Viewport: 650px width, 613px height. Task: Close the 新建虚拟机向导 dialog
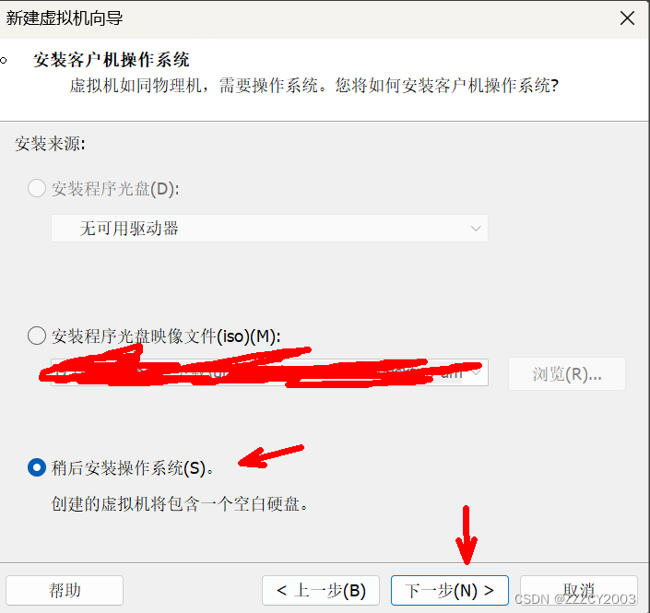tap(627, 18)
